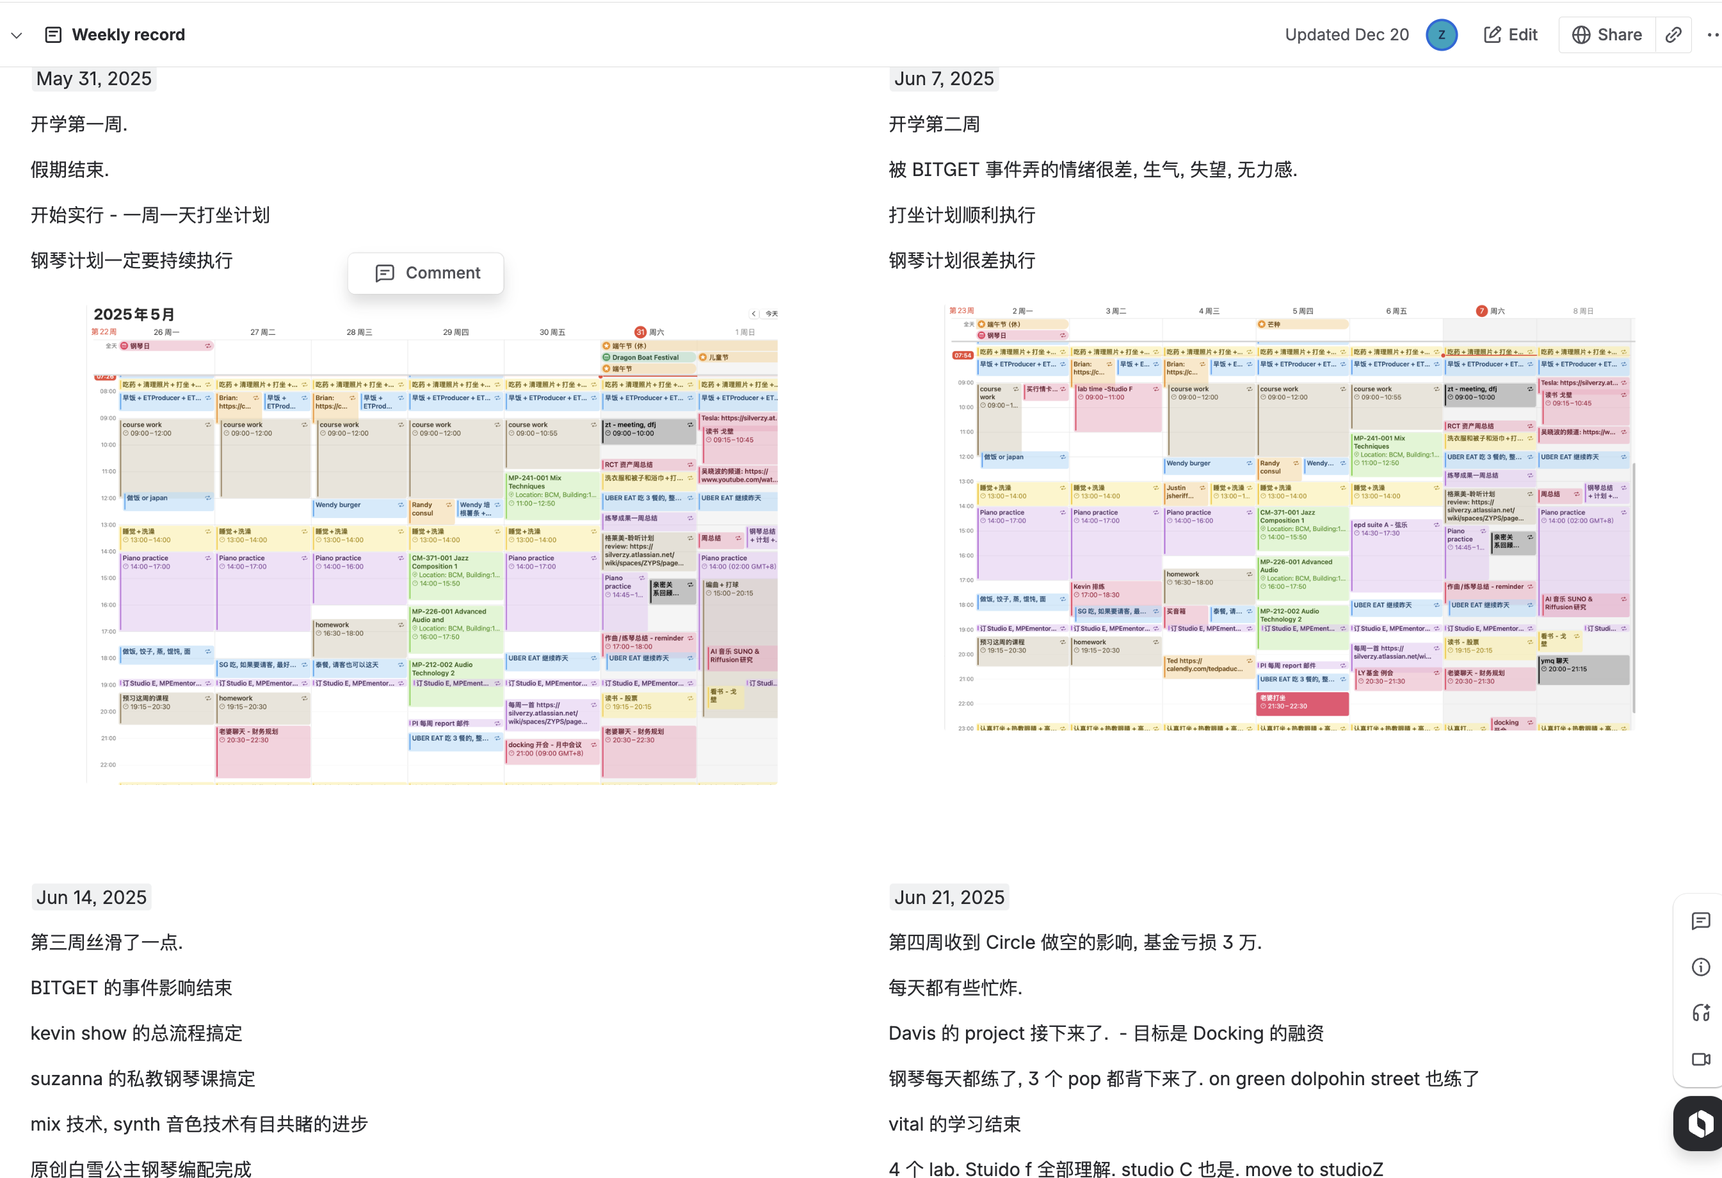1722x1178 pixels.
Task: Click the Weekly record page title
Action: tap(128, 35)
